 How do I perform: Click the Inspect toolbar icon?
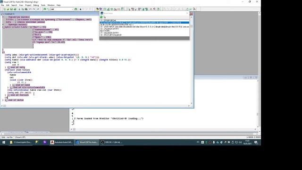109,9
